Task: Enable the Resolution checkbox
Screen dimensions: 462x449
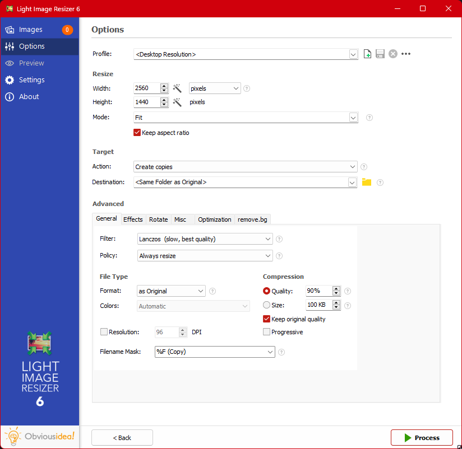Action: (x=104, y=332)
